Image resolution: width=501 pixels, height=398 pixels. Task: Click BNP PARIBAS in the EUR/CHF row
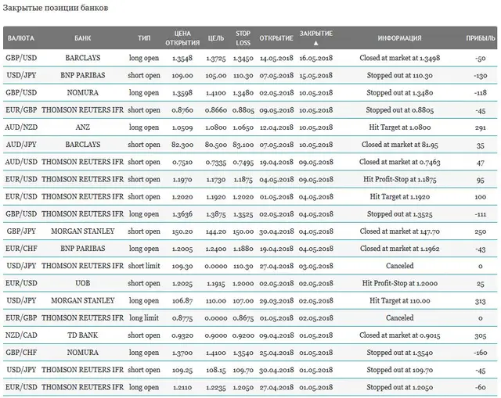[x=82, y=249]
